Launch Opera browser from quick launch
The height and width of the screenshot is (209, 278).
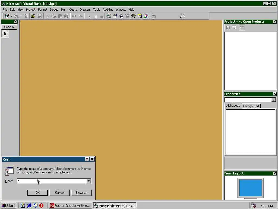pyautogui.click(x=41, y=206)
